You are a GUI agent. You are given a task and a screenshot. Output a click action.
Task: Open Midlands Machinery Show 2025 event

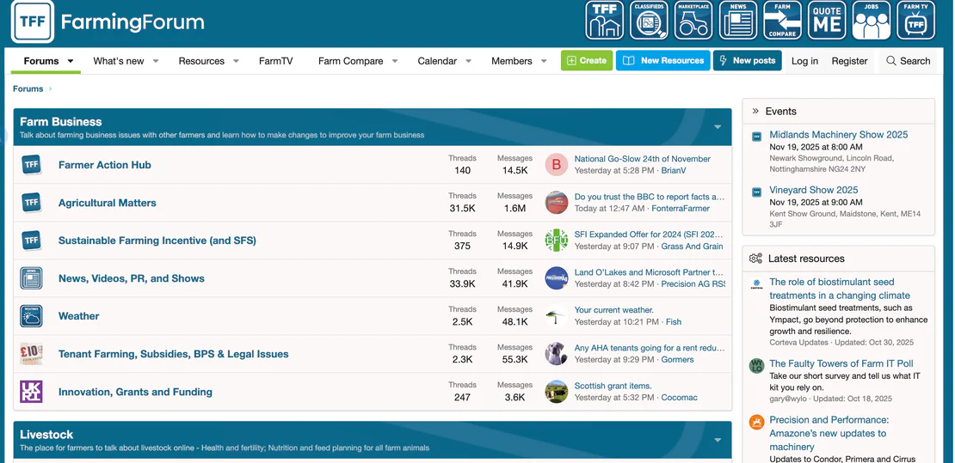(839, 135)
